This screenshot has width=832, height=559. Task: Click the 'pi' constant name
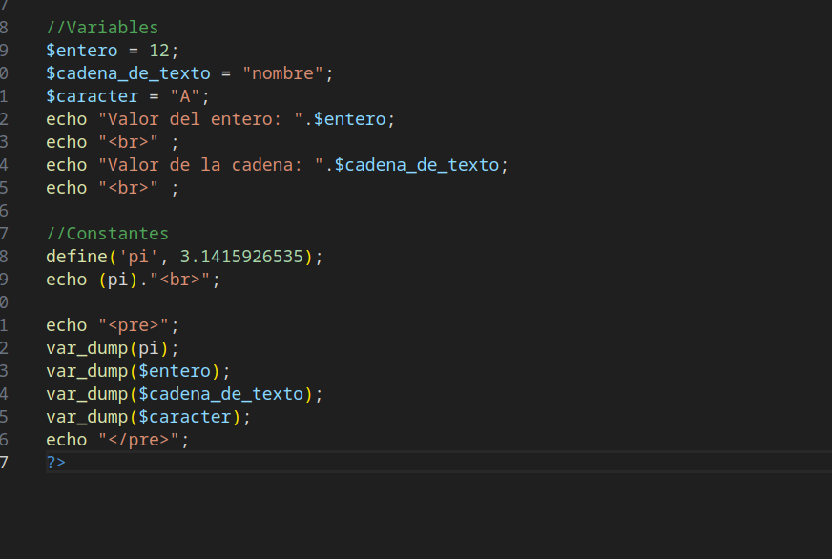click(x=136, y=256)
